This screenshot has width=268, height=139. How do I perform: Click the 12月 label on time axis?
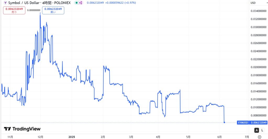click(x=40, y=137)
